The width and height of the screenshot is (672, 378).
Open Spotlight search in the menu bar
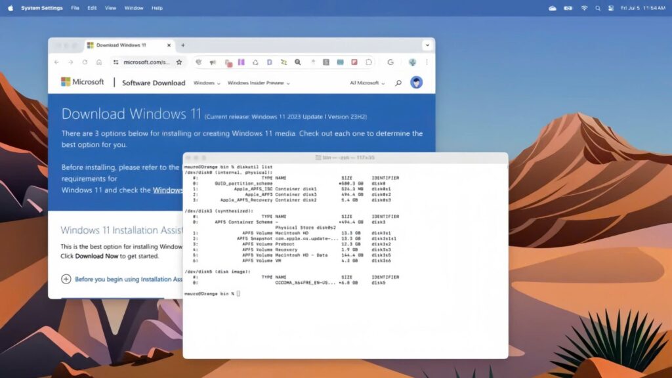point(597,8)
